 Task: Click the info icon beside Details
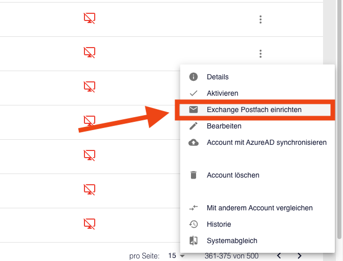pyautogui.click(x=194, y=77)
